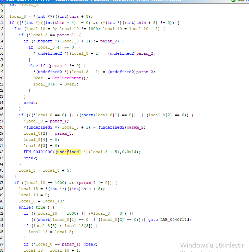Click the break statement after FUN_00401000 call
The height and width of the screenshot is (252, 249).
tap(30, 158)
